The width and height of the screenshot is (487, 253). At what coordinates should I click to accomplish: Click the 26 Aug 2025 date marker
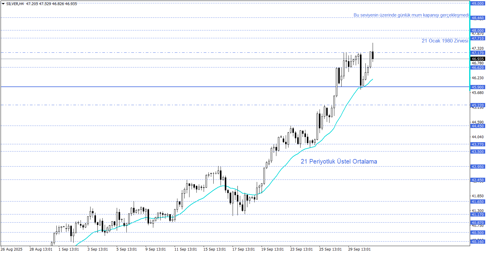coord(11,249)
